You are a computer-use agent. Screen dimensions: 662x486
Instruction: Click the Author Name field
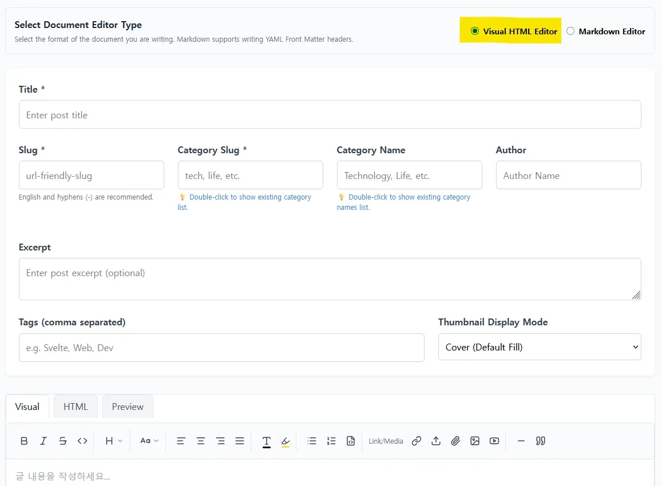pos(568,175)
